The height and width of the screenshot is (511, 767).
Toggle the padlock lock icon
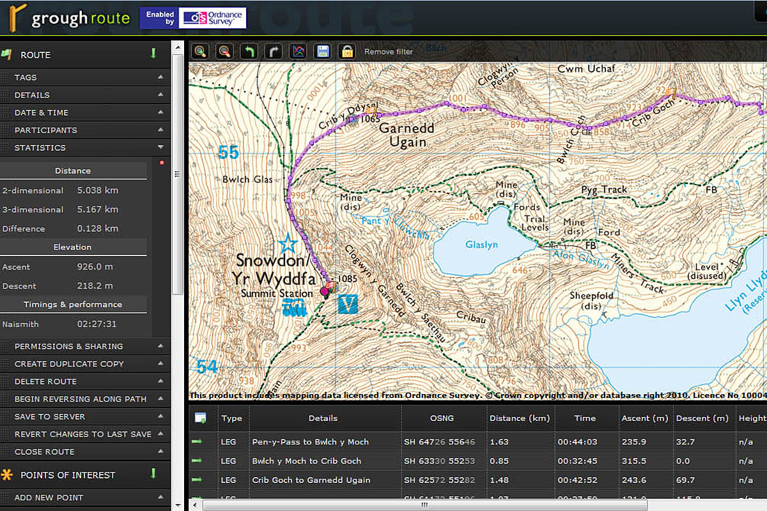point(347,51)
